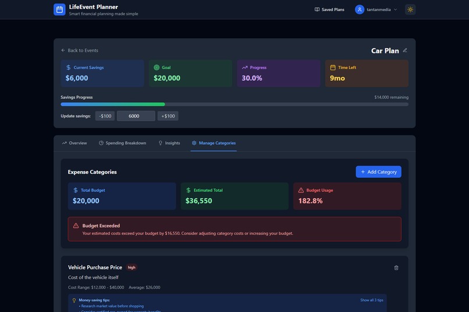The height and width of the screenshot is (312, 469).
Task: Click the back arrow icon beside Back to Events
Action: [63, 51]
